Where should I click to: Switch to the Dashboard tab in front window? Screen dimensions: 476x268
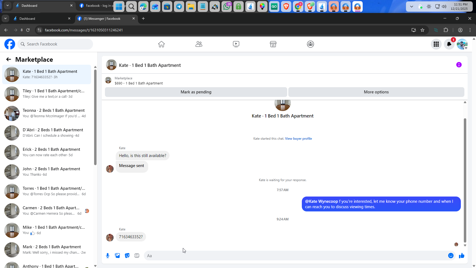coord(42,18)
